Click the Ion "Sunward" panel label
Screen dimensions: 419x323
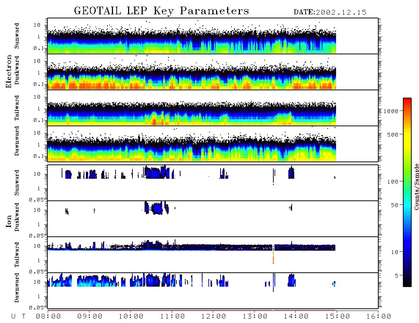coord(17,183)
